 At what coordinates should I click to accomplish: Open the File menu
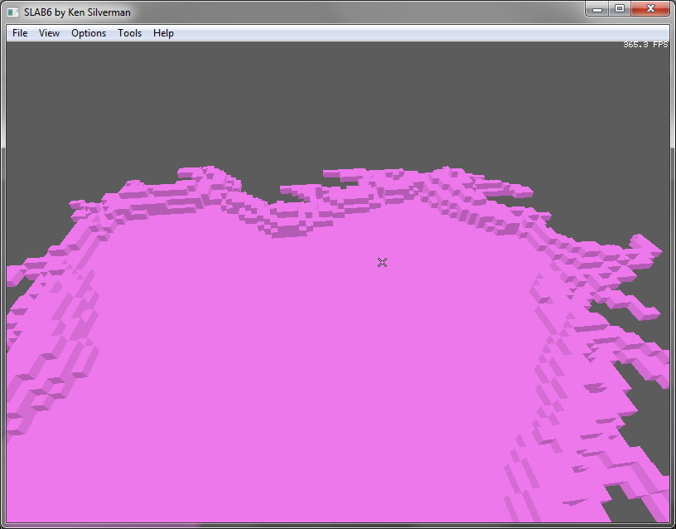20,33
